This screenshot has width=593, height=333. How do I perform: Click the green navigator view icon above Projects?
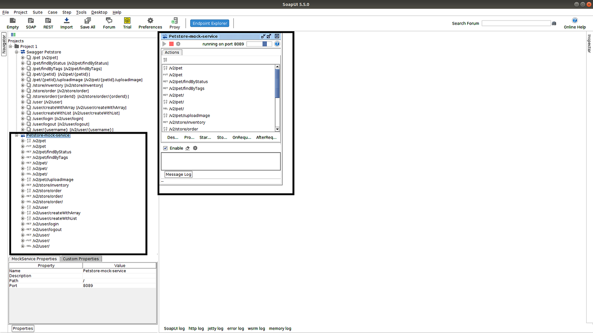14,35
